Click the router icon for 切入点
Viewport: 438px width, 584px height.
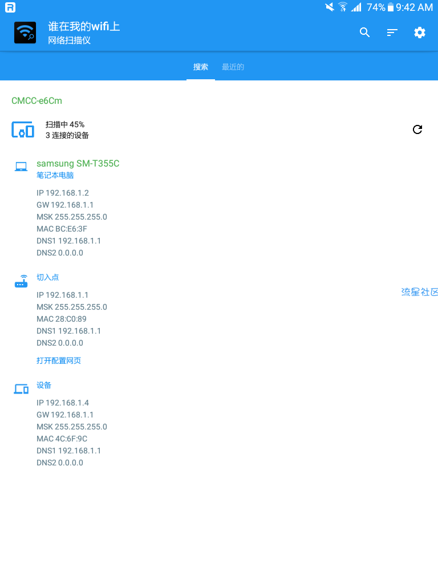[x=21, y=281]
